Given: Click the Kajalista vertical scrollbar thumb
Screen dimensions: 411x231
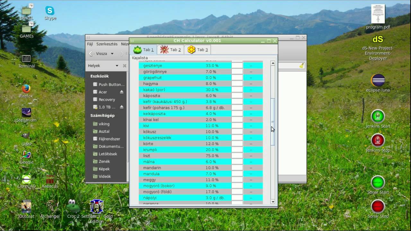Looking at the screenshot, I should tap(273, 122).
